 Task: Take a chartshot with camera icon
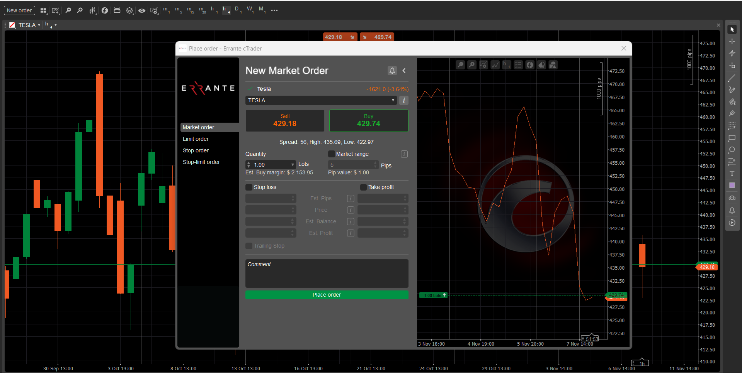(732, 198)
